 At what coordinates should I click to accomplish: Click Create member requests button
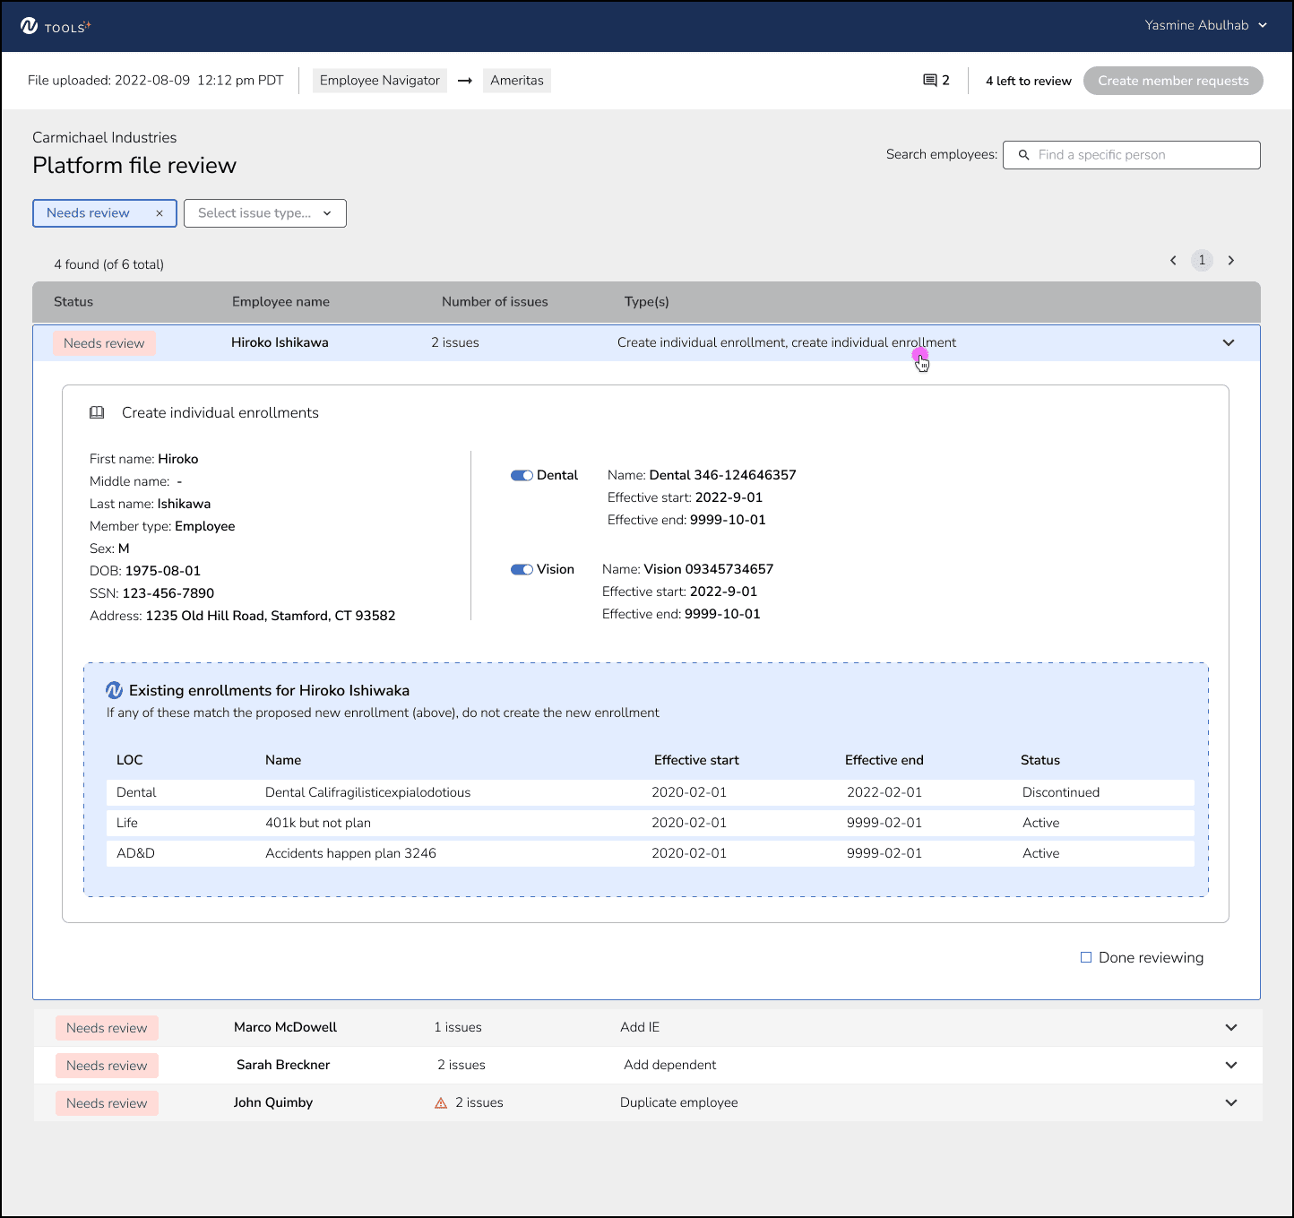coord(1173,81)
